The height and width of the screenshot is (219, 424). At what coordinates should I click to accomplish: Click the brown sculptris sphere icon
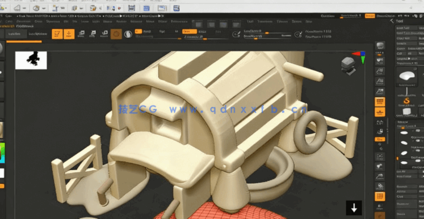pyautogui.click(x=116, y=34)
